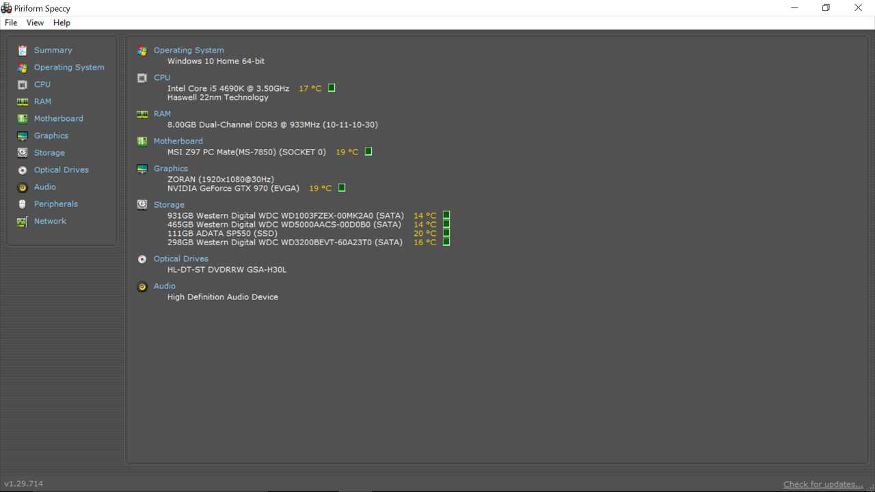The height and width of the screenshot is (492, 875).
Task: Select Optical Drives in the sidebar
Action: tap(62, 170)
